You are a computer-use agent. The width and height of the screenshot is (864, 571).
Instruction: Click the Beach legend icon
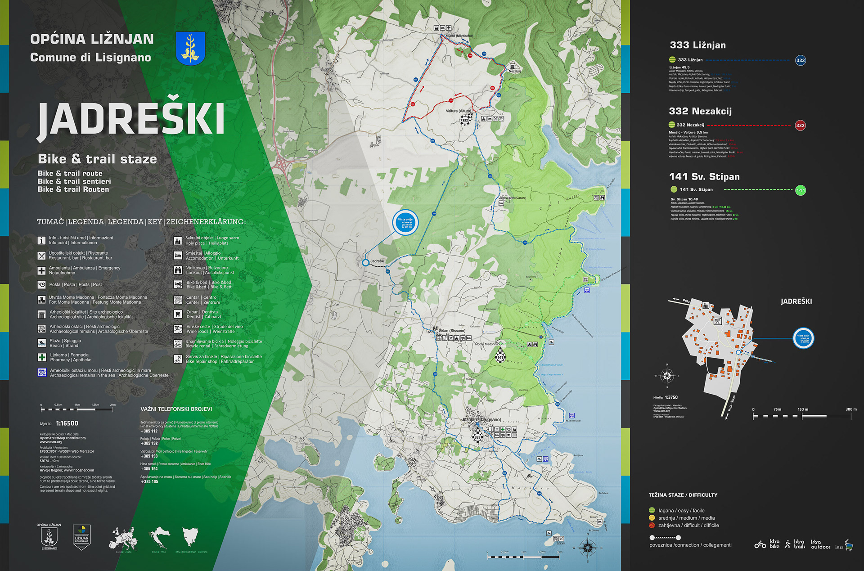click(42, 343)
